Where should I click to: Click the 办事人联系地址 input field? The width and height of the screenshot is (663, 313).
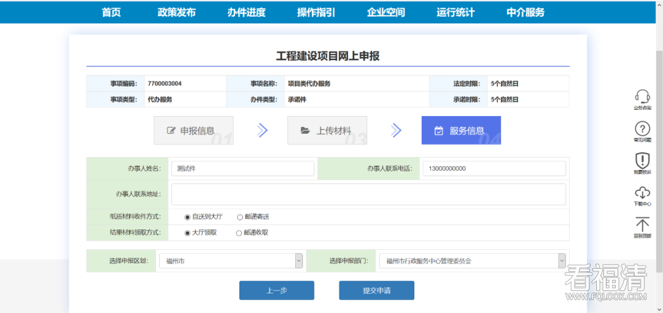pos(368,194)
